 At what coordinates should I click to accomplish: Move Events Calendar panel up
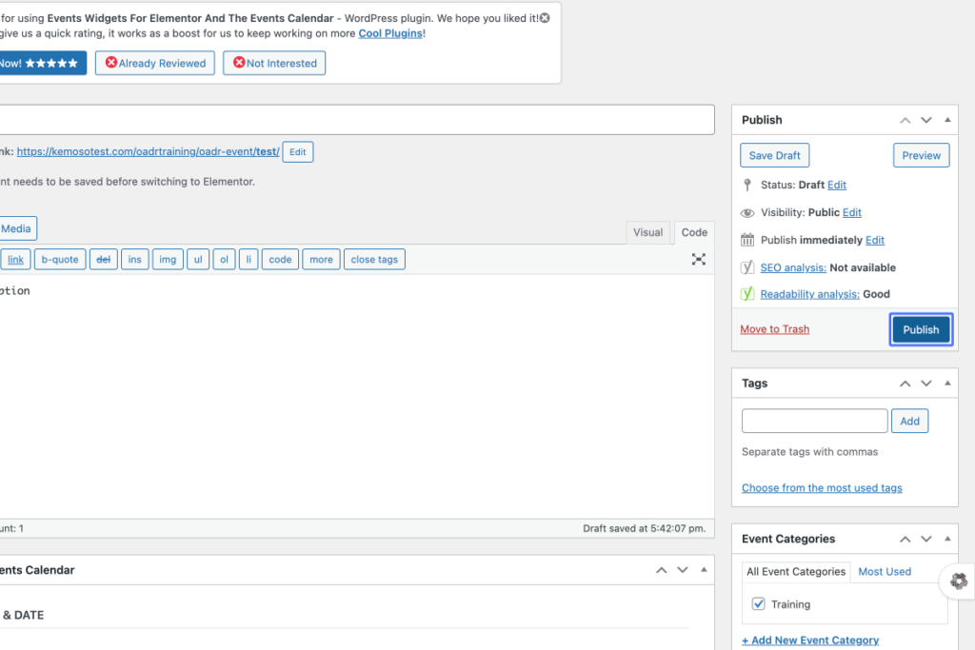click(662, 570)
